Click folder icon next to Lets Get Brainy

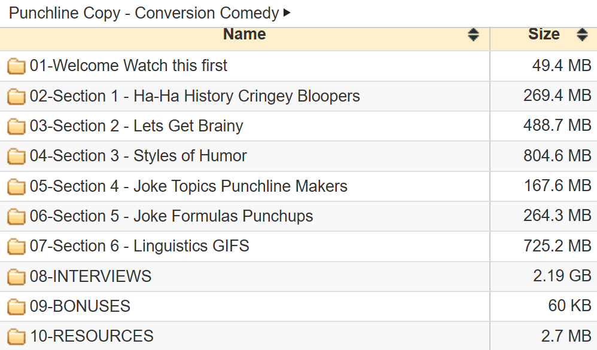[x=16, y=126]
